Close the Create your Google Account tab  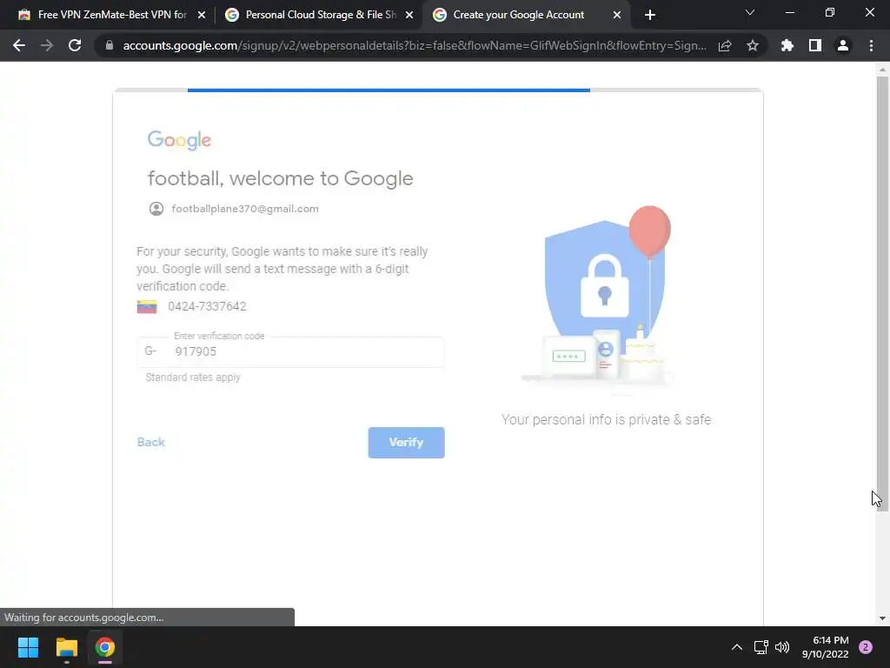coord(617,16)
